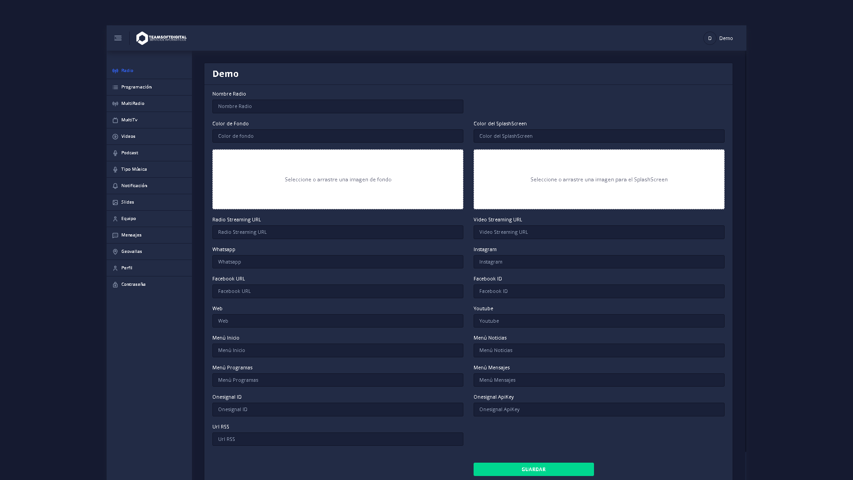Click the TeamSoftDigital logo
853x480 pixels.
(x=161, y=38)
